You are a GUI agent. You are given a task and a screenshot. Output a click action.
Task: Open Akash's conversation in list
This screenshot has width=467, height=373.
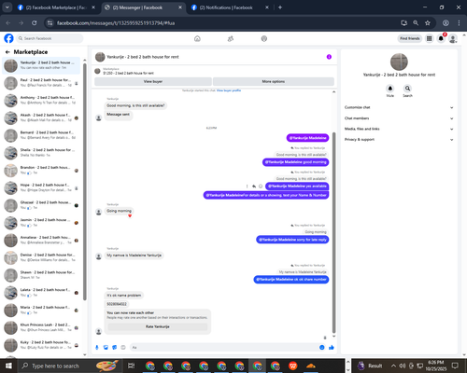41,117
